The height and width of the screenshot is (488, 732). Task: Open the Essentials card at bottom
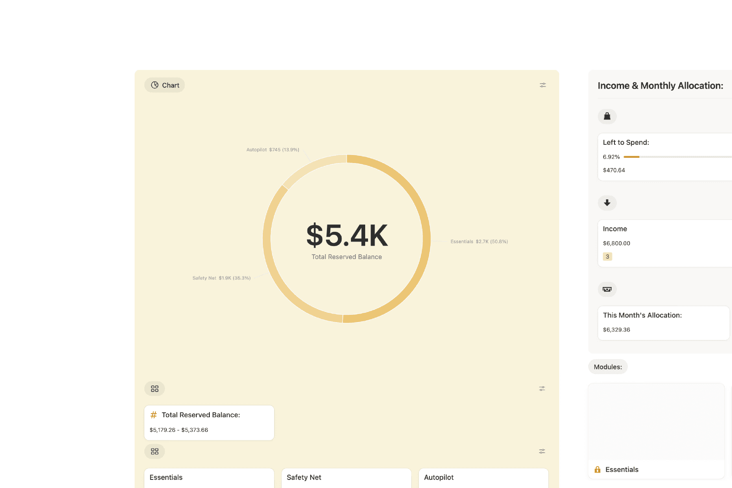click(x=209, y=478)
